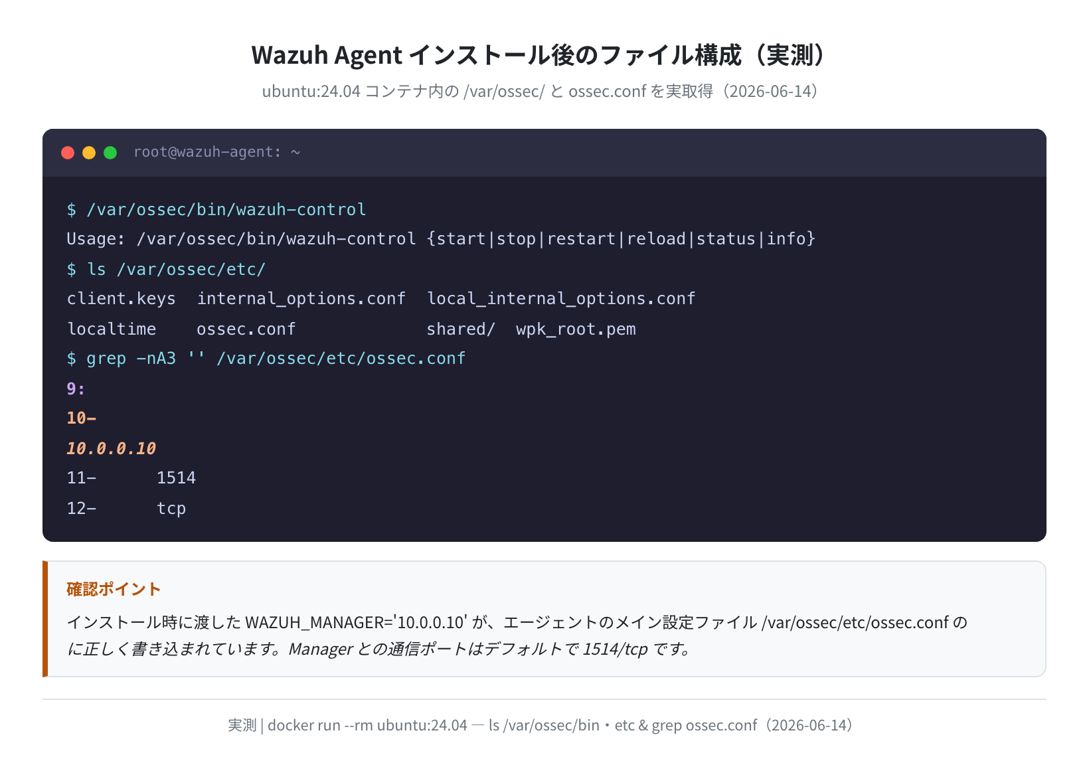1089x761 pixels.
Task: Click the Usage output line
Action: click(441, 239)
